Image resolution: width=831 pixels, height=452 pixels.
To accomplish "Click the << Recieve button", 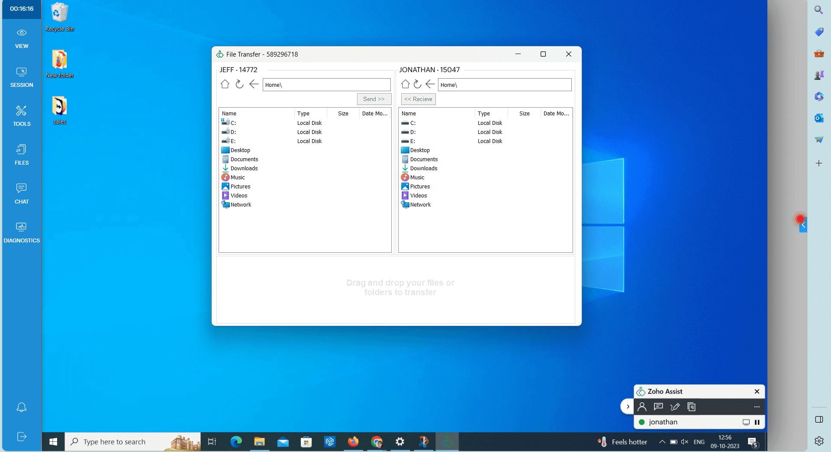I will point(418,99).
